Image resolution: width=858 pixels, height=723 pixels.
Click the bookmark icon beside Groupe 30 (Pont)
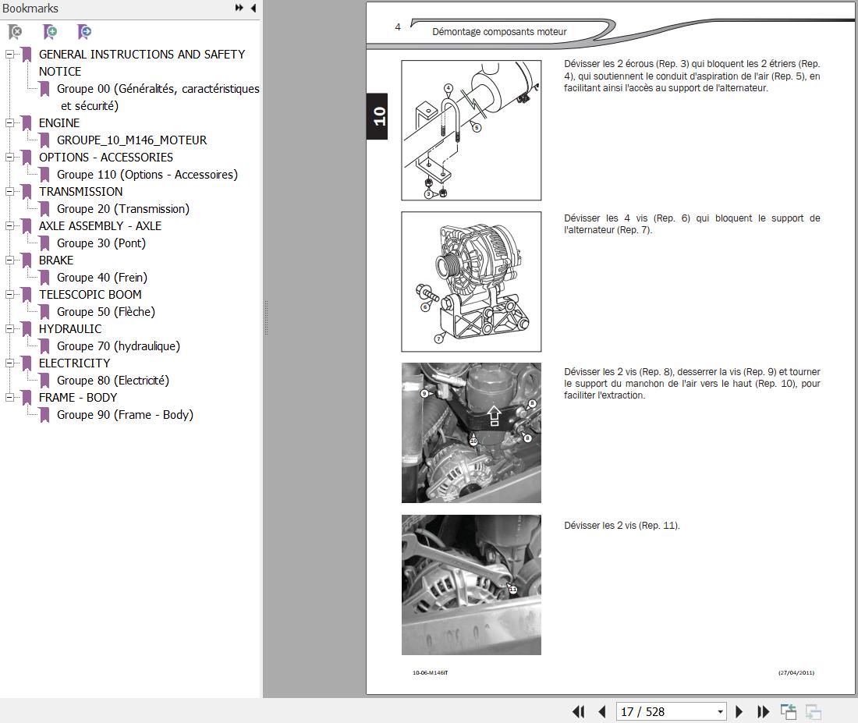pyautogui.click(x=45, y=243)
